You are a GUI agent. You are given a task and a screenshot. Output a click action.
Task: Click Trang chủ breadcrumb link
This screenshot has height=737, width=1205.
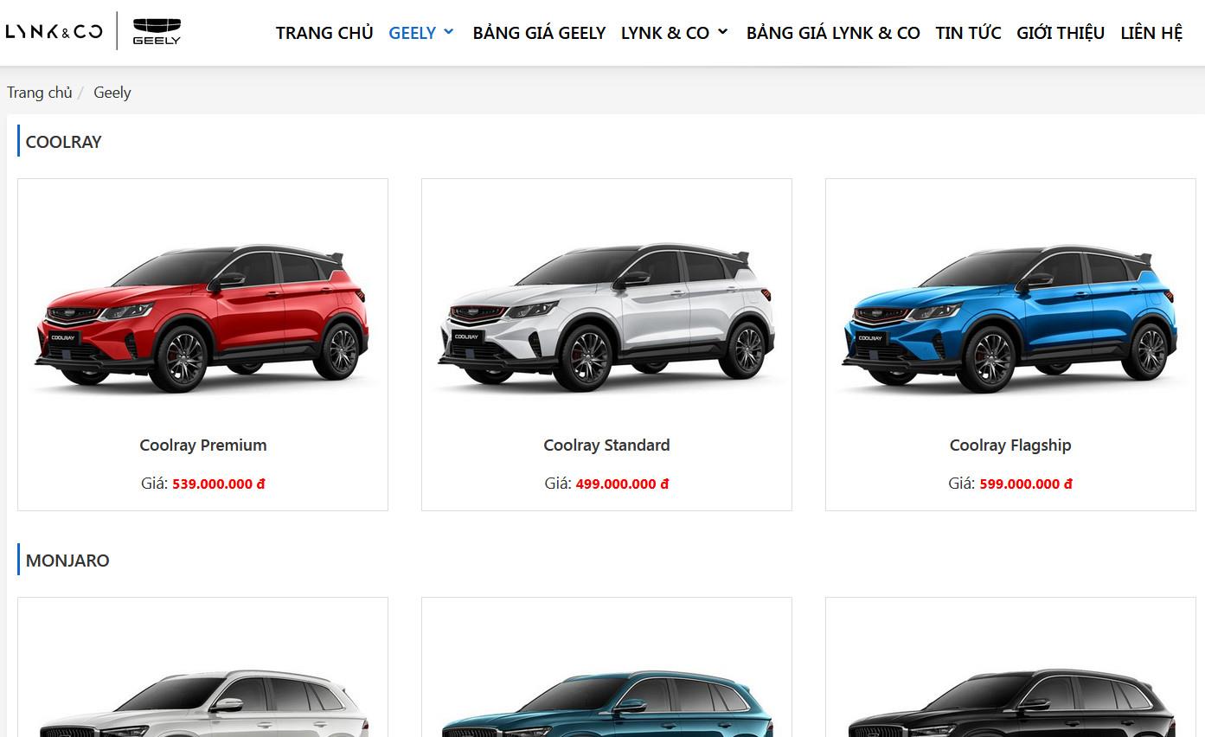click(40, 93)
